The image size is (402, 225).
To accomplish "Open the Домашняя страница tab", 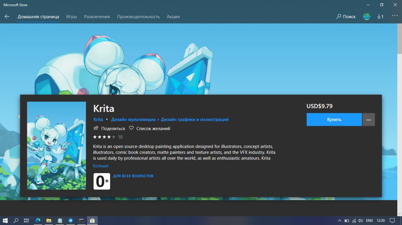I will tap(38, 17).
